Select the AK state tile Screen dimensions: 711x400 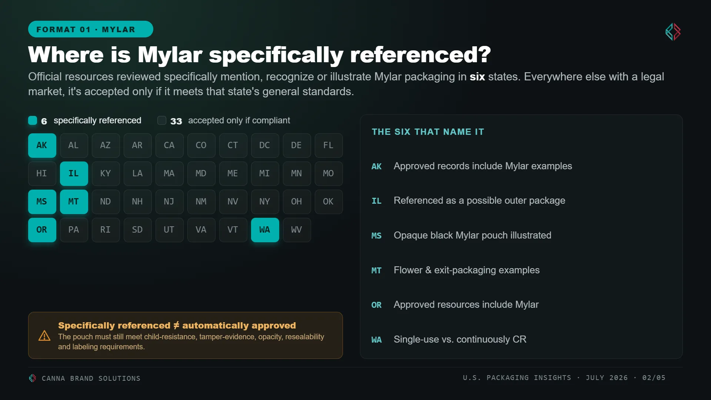click(42, 146)
